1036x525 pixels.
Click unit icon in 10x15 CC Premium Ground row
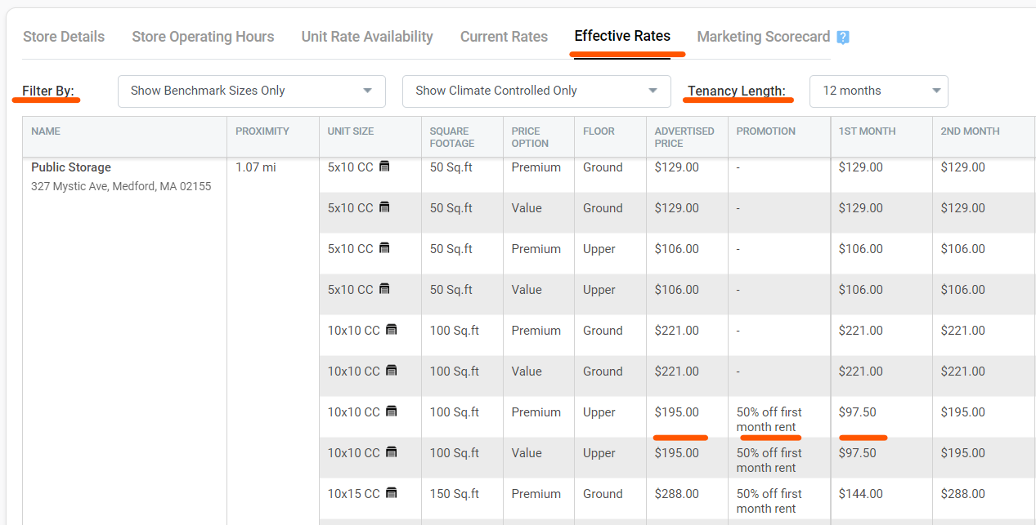391,493
